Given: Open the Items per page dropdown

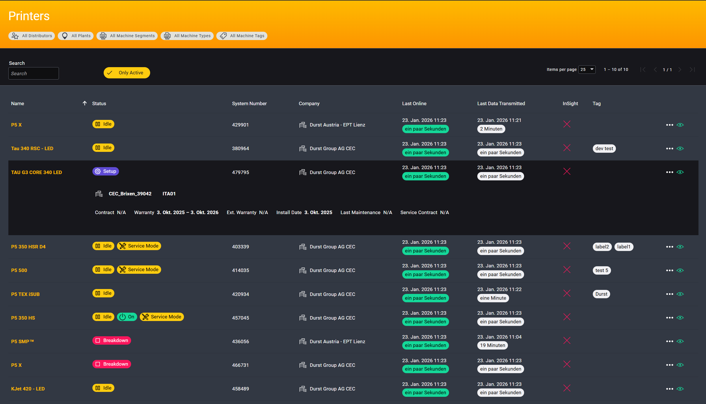Looking at the screenshot, I should coord(587,69).
